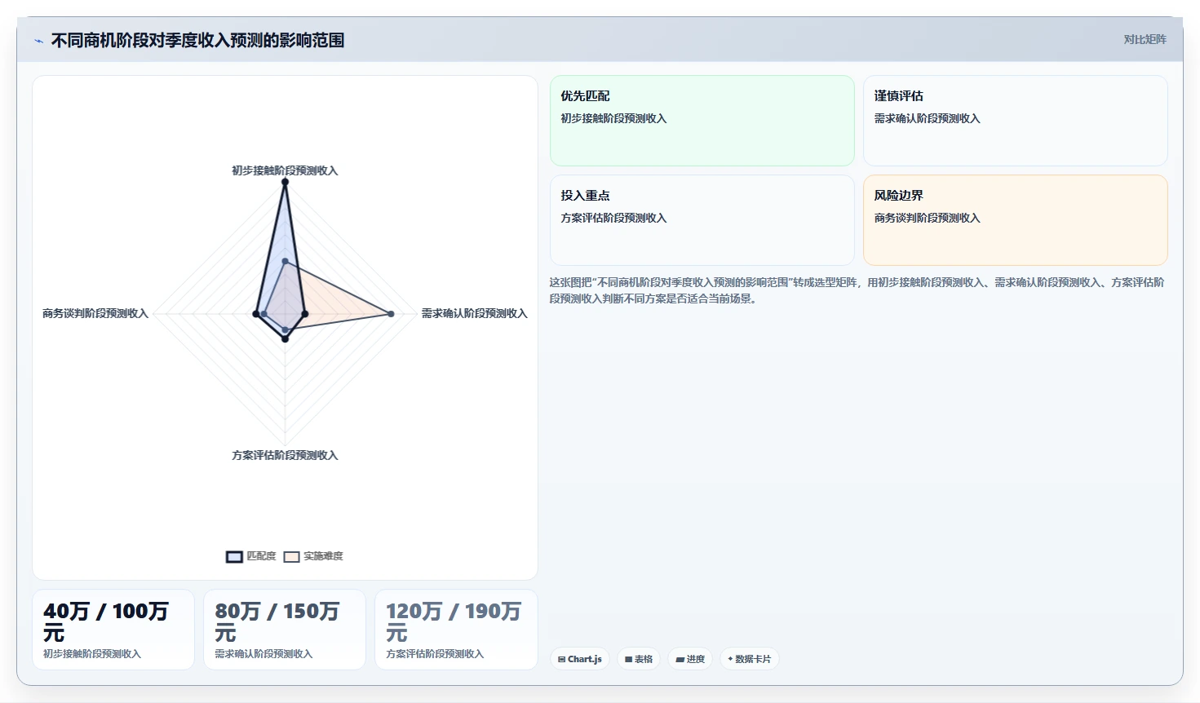
Task: Click the top 匹配度 data point on radar
Action: [285, 182]
